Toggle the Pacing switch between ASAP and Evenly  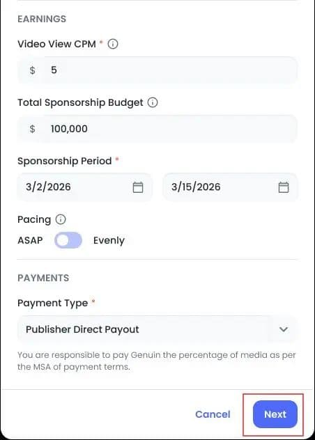point(68,240)
